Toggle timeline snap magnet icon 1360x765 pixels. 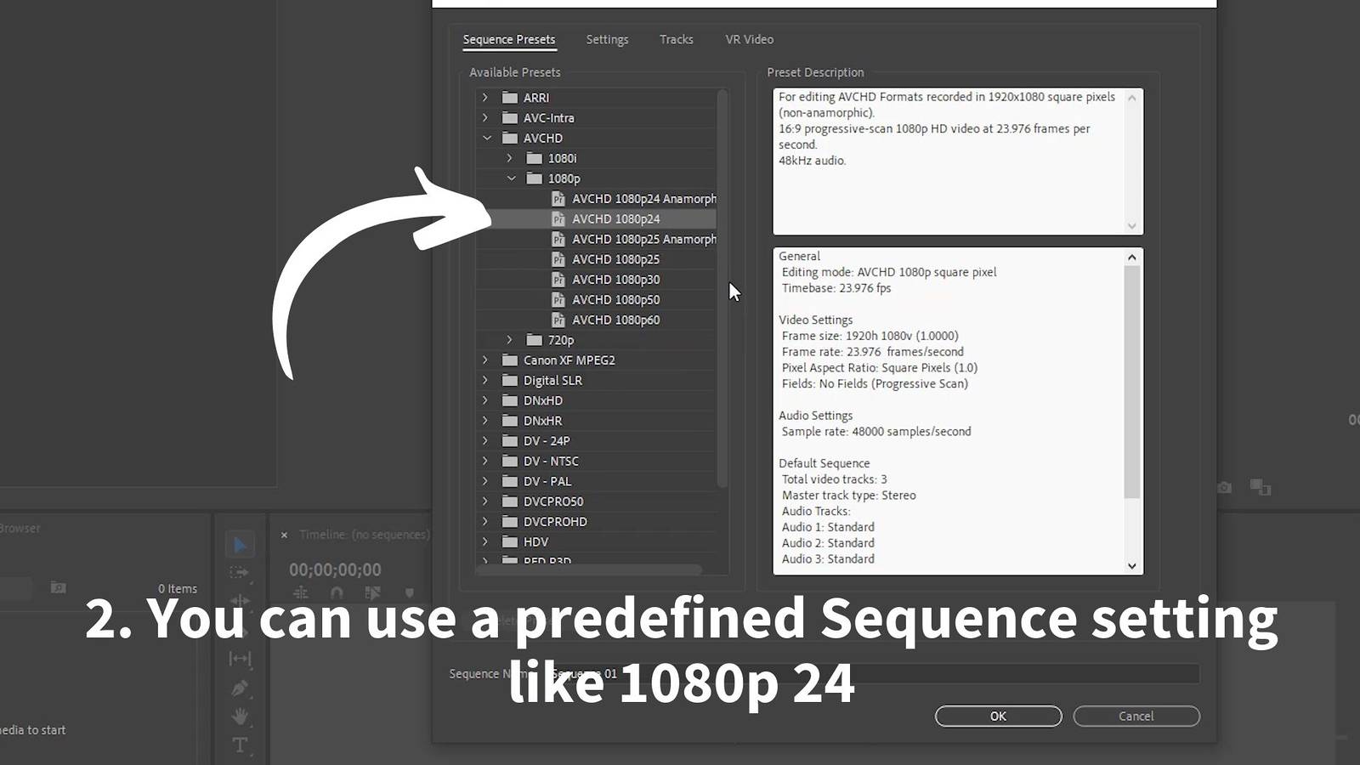[x=337, y=592]
